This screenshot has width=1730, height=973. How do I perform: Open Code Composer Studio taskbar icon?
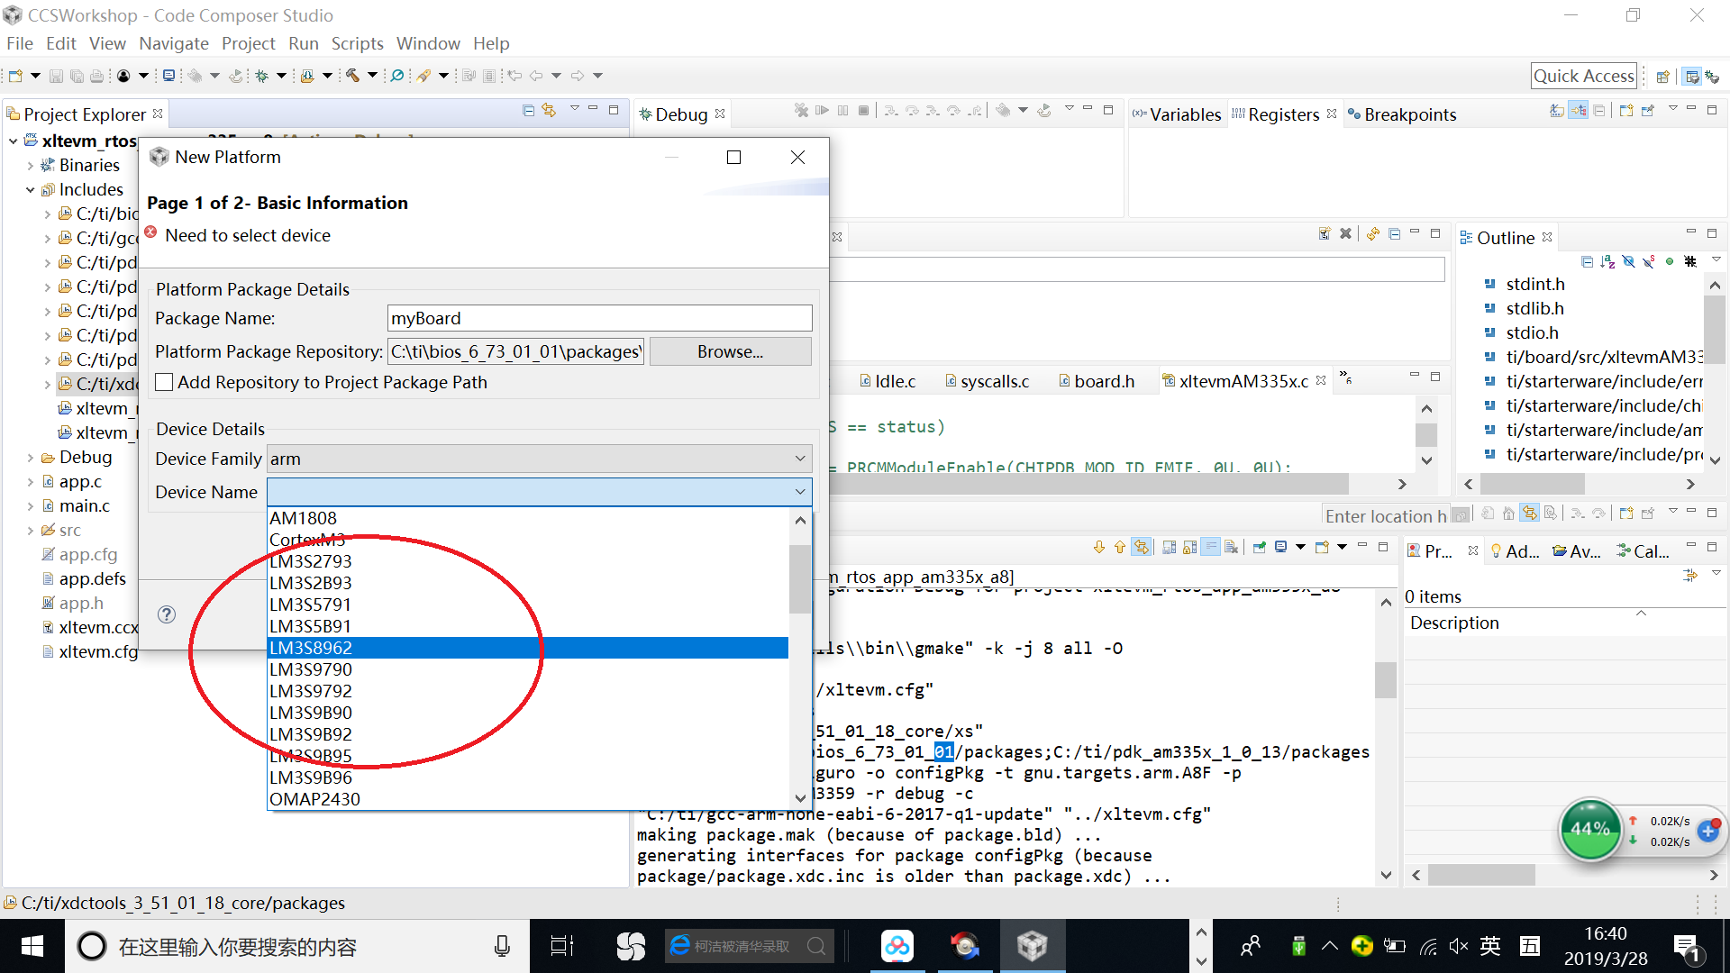coord(1032,946)
